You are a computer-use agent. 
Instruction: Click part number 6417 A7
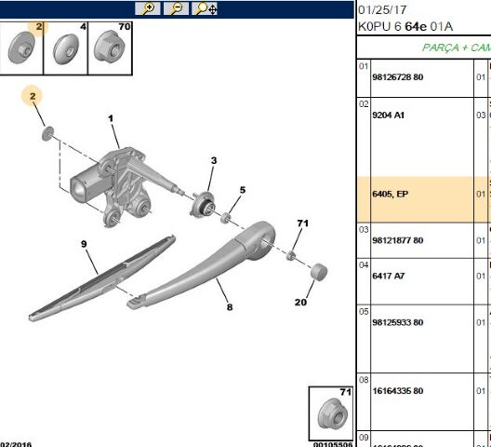click(389, 276)
